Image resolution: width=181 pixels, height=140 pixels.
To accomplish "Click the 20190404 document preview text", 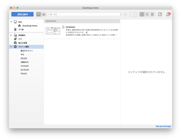I will click(92, 32).
